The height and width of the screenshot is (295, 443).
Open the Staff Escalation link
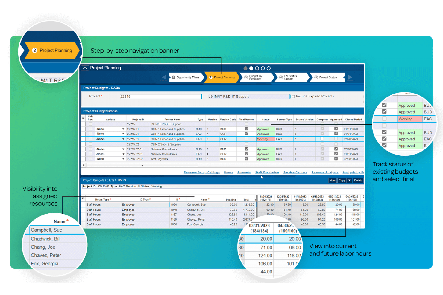coord(267,172)
